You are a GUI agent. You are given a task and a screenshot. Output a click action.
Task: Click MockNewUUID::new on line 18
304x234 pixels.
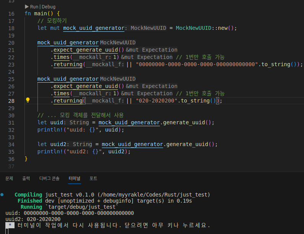coord(204,28)
